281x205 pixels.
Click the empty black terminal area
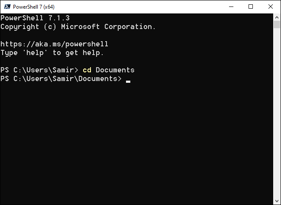tap(139, 143)
